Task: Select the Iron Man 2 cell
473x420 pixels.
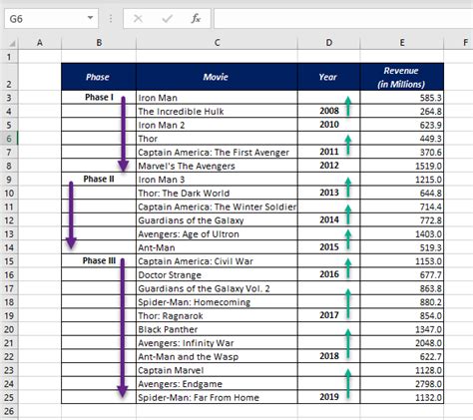Action: click(x=217, y=125)
